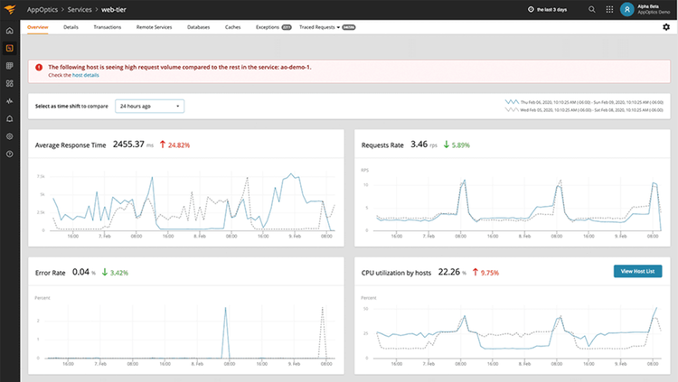678x382 pixels.
Task: Switch to the Transactions tab
Action: pyautogui.click(x=108, y=27)
